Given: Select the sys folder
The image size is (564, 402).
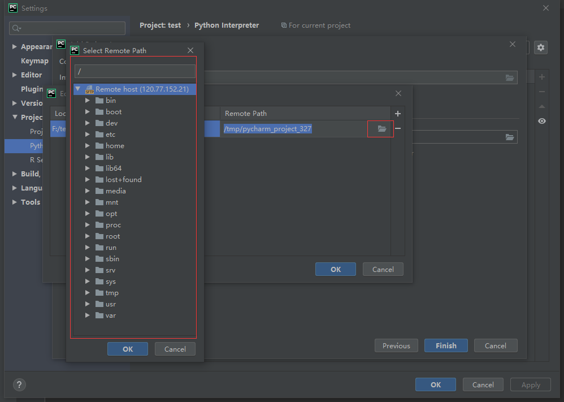Looking at the screenshot, I should (110, 282).
